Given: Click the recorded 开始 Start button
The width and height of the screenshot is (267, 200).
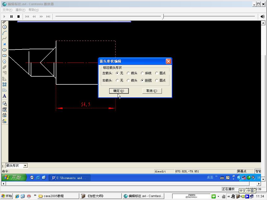Looking at the screenshot, I should (x=14, y=178).
